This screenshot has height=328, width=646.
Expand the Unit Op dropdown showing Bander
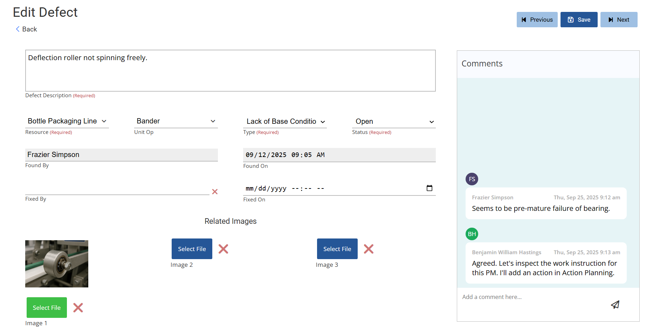click(x=176, y=121)
